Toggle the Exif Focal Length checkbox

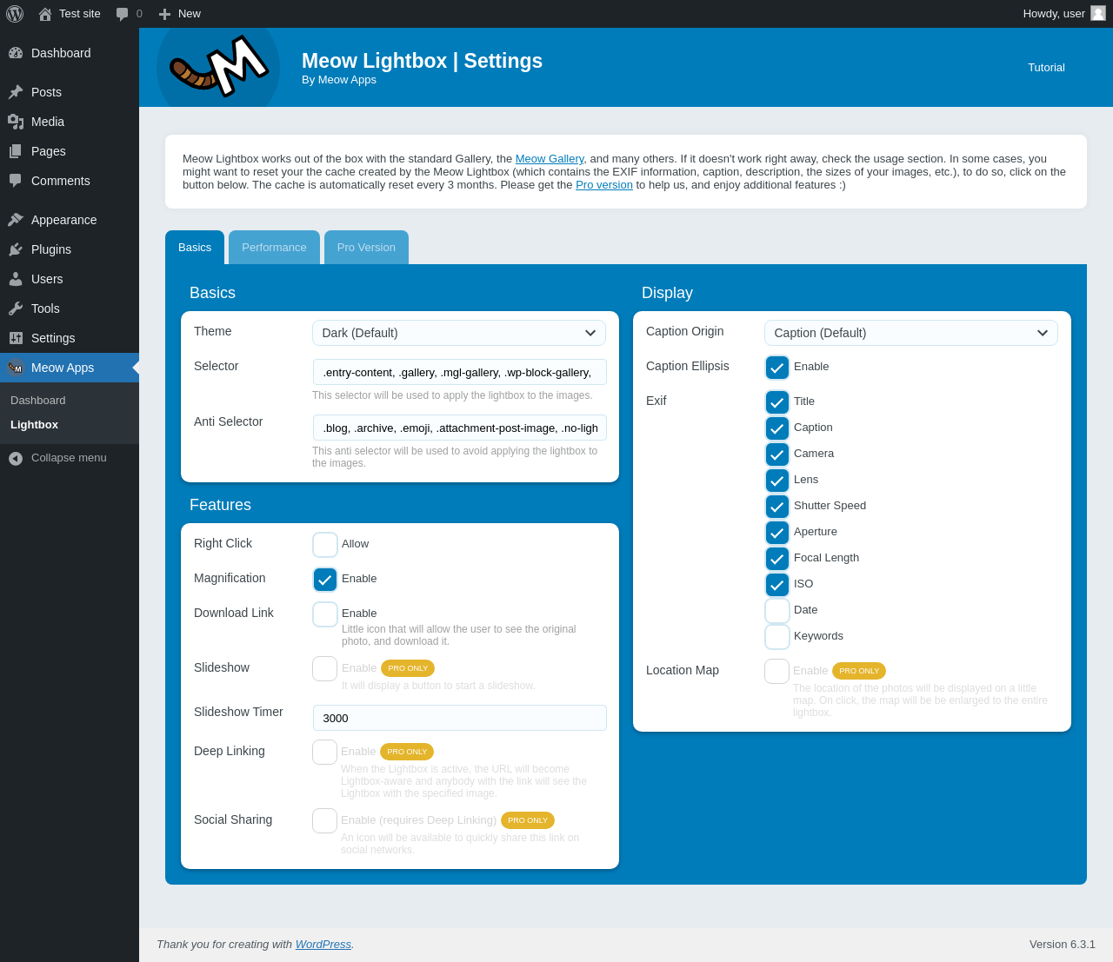(x=777, y=559)
